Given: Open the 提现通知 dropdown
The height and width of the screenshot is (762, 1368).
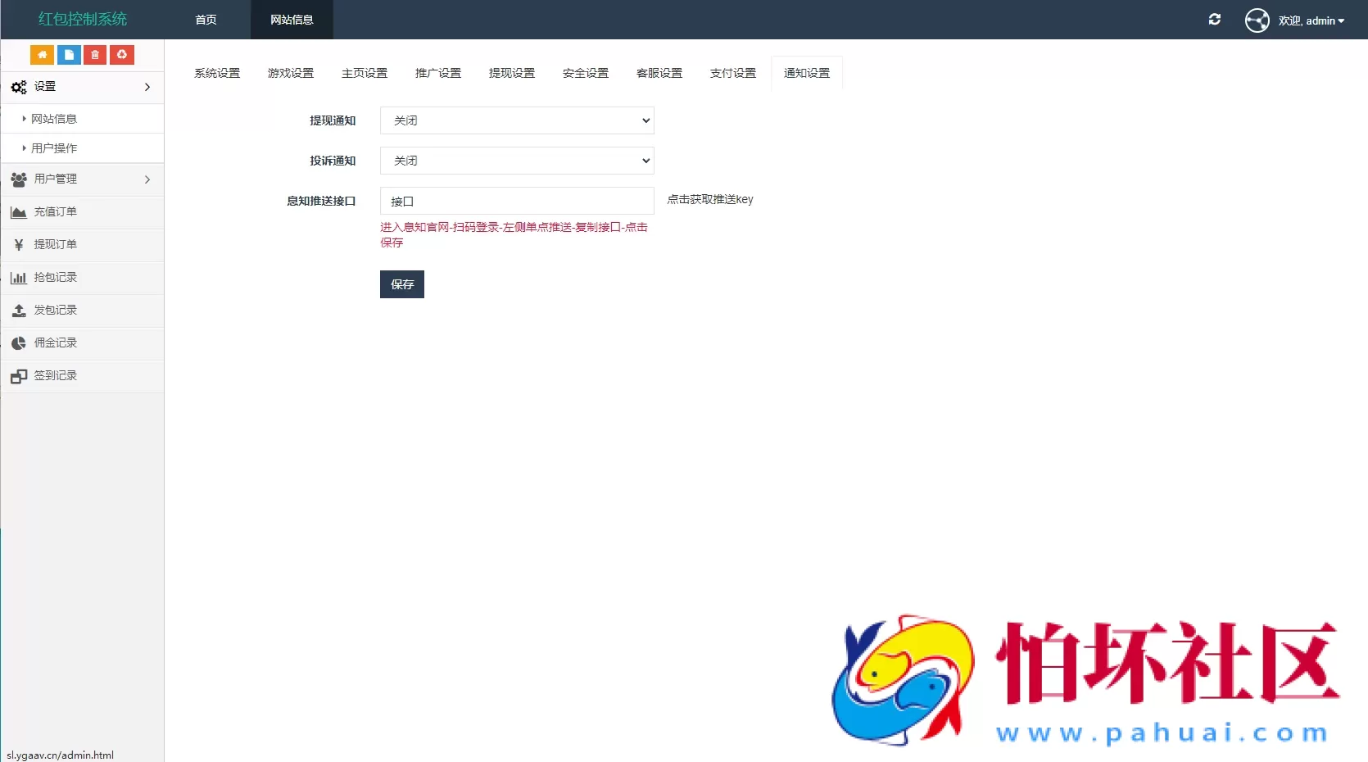Looking at the screenshot, I should (x=516, y=120).
